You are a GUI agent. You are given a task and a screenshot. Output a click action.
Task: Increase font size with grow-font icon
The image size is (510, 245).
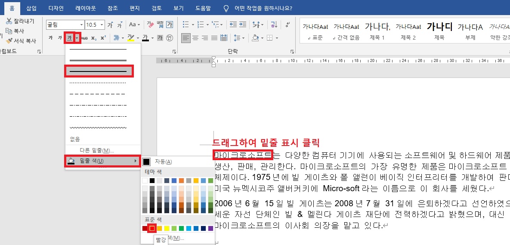(x=111, y=25)
